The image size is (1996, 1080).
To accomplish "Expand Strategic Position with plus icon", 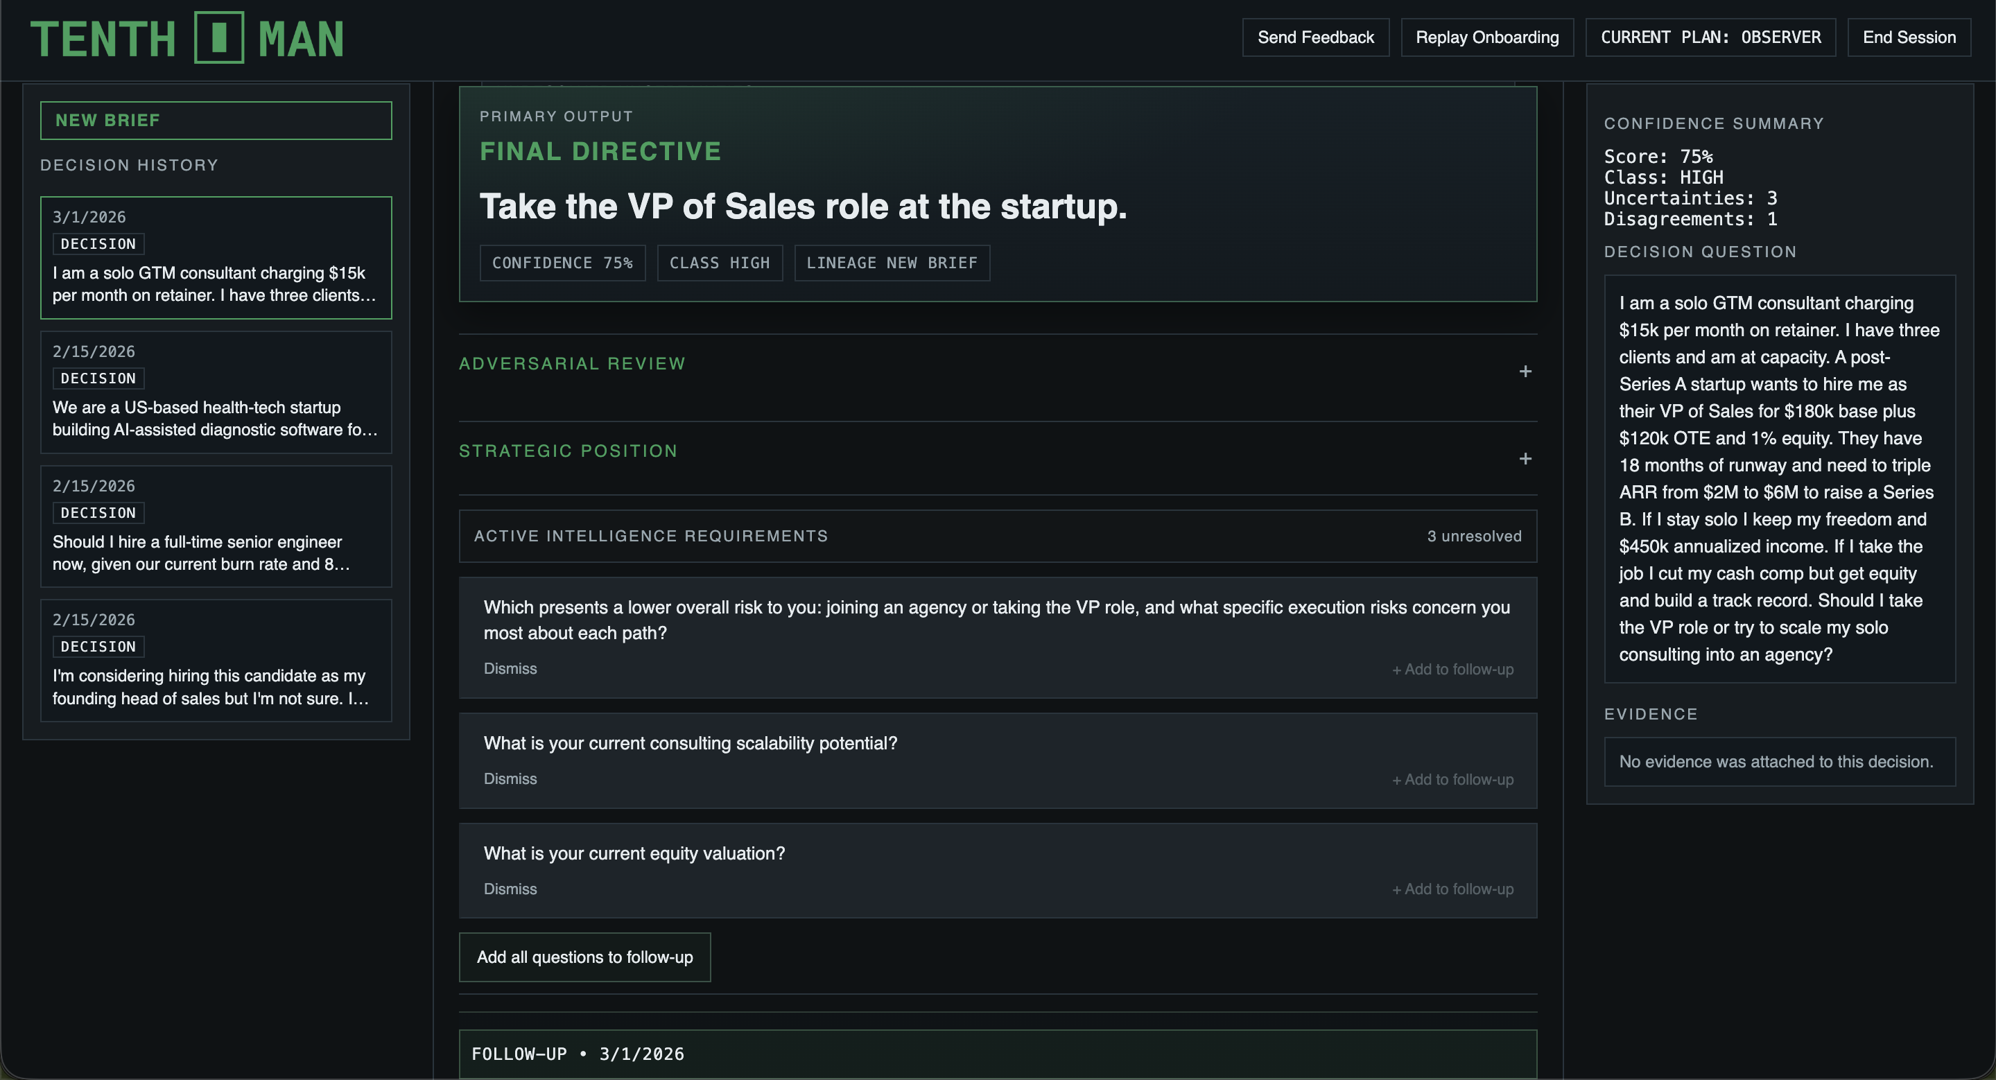I will [1525, 460].
